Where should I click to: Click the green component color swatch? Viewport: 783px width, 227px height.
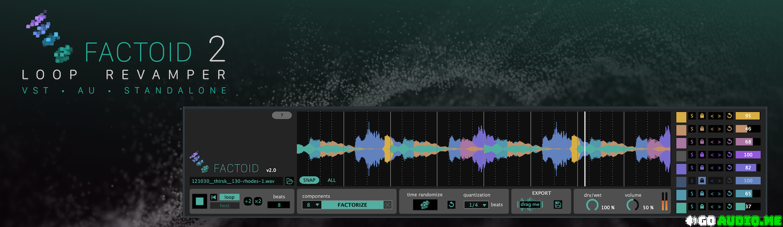681,207
